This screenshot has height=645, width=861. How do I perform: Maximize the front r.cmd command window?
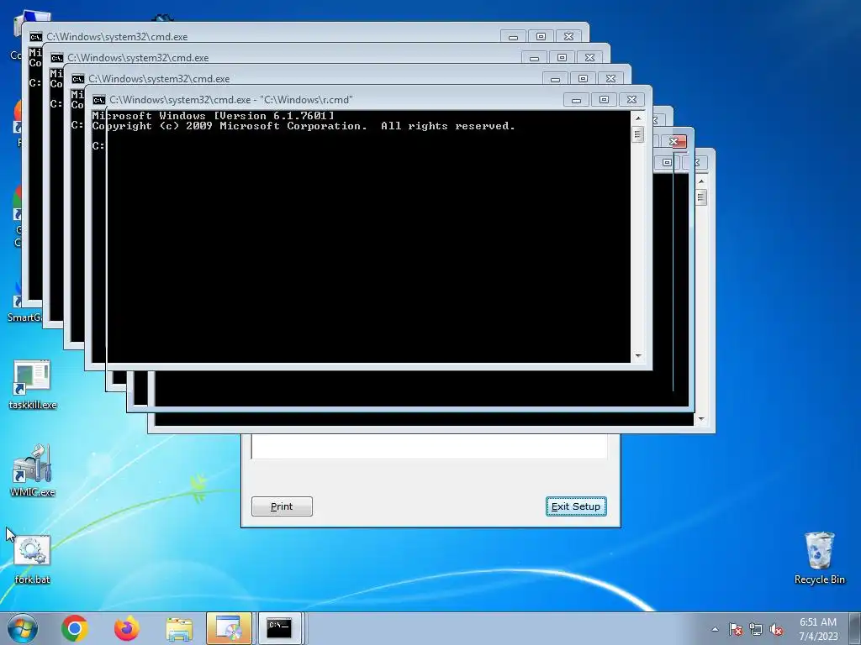pos(604,100)
